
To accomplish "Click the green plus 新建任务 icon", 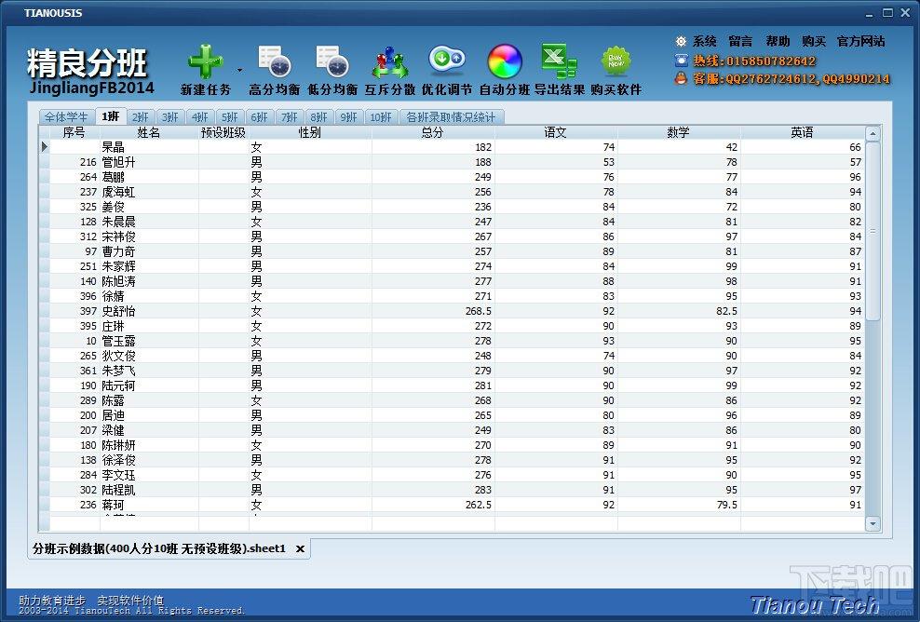I will 206,62.
